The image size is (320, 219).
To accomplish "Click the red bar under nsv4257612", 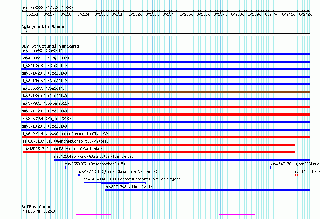I will [x=159, y=152].
